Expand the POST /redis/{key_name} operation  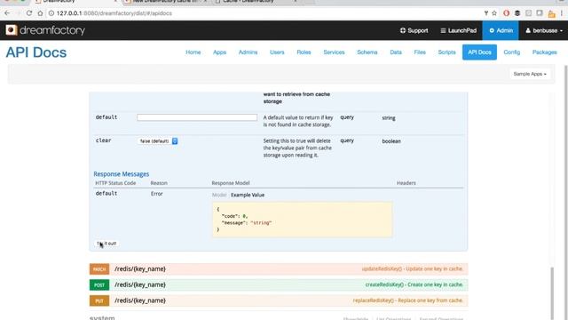(x=279, y=284)
